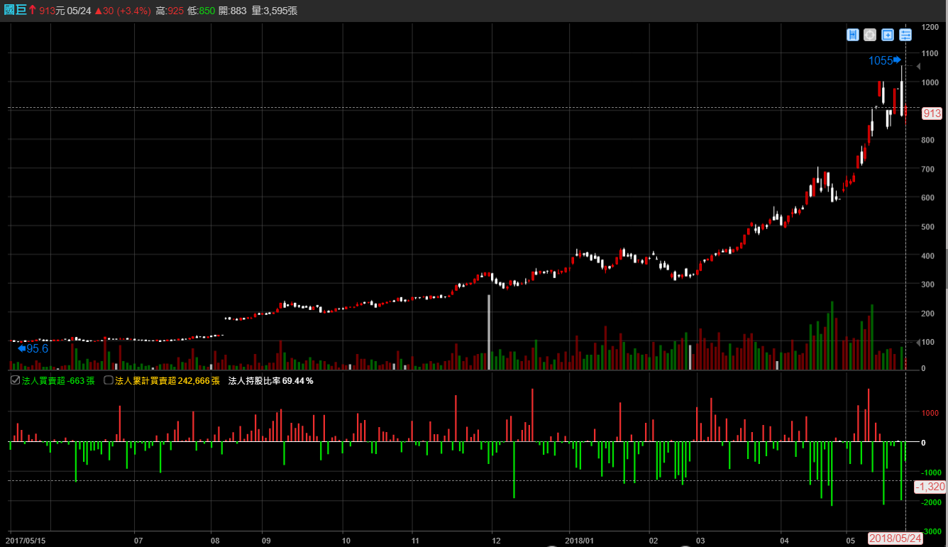948x547 pixels.
Task: Click the range-to-end icon in chart toolbar
Action: click(852, 35)
